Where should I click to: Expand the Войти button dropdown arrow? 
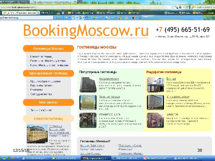click(x=104, y=18)
